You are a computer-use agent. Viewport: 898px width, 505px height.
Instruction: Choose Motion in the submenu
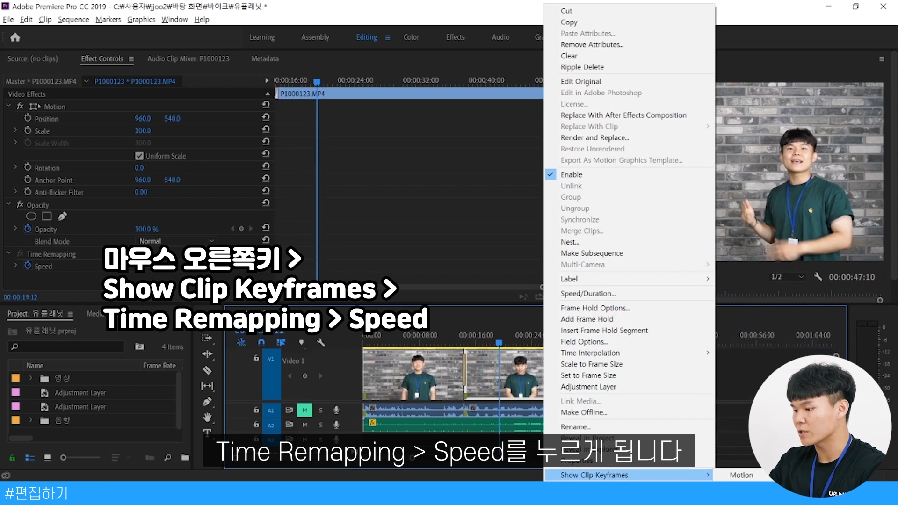(741, 475)
